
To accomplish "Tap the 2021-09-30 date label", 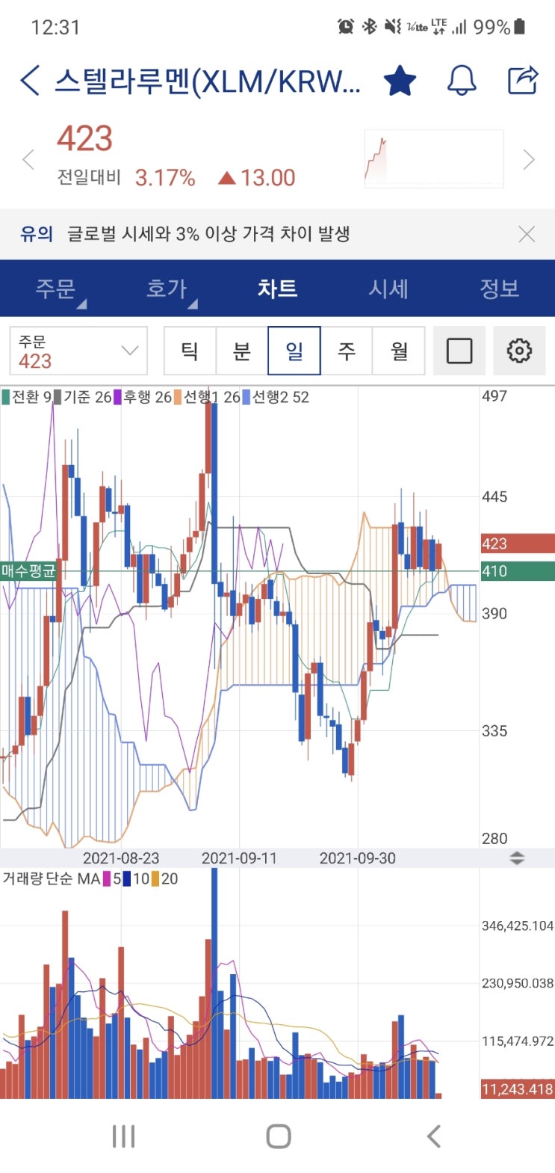I will [358, 858].
